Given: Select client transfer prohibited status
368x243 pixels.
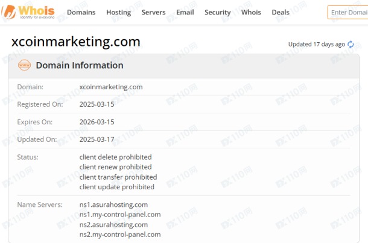Looking at the screenshot, I should point(118,177).
